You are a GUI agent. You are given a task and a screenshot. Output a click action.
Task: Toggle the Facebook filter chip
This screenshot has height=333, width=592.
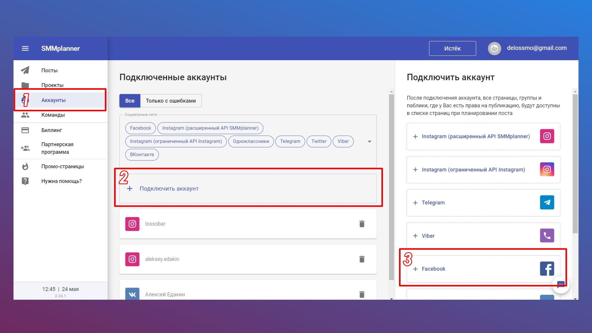[x=140, y=128]
